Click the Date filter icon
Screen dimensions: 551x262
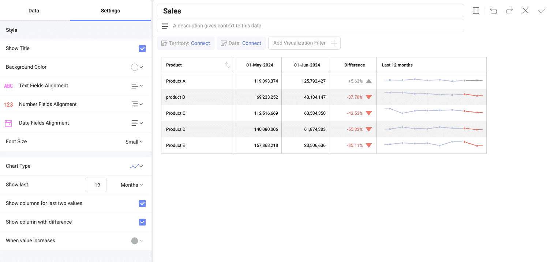coord(224,43)
